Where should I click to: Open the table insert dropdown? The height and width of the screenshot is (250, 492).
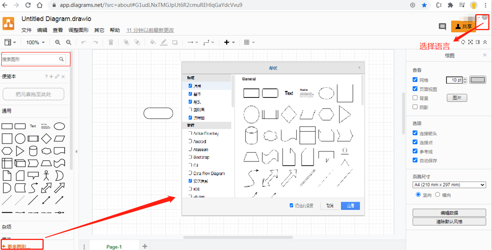pos(249,42)
